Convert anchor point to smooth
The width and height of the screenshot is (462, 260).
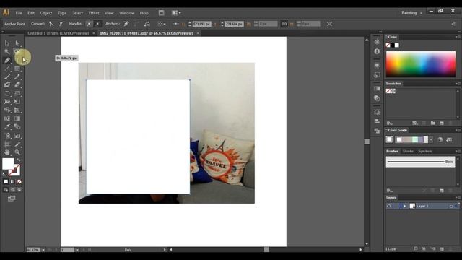coord(61,24)
